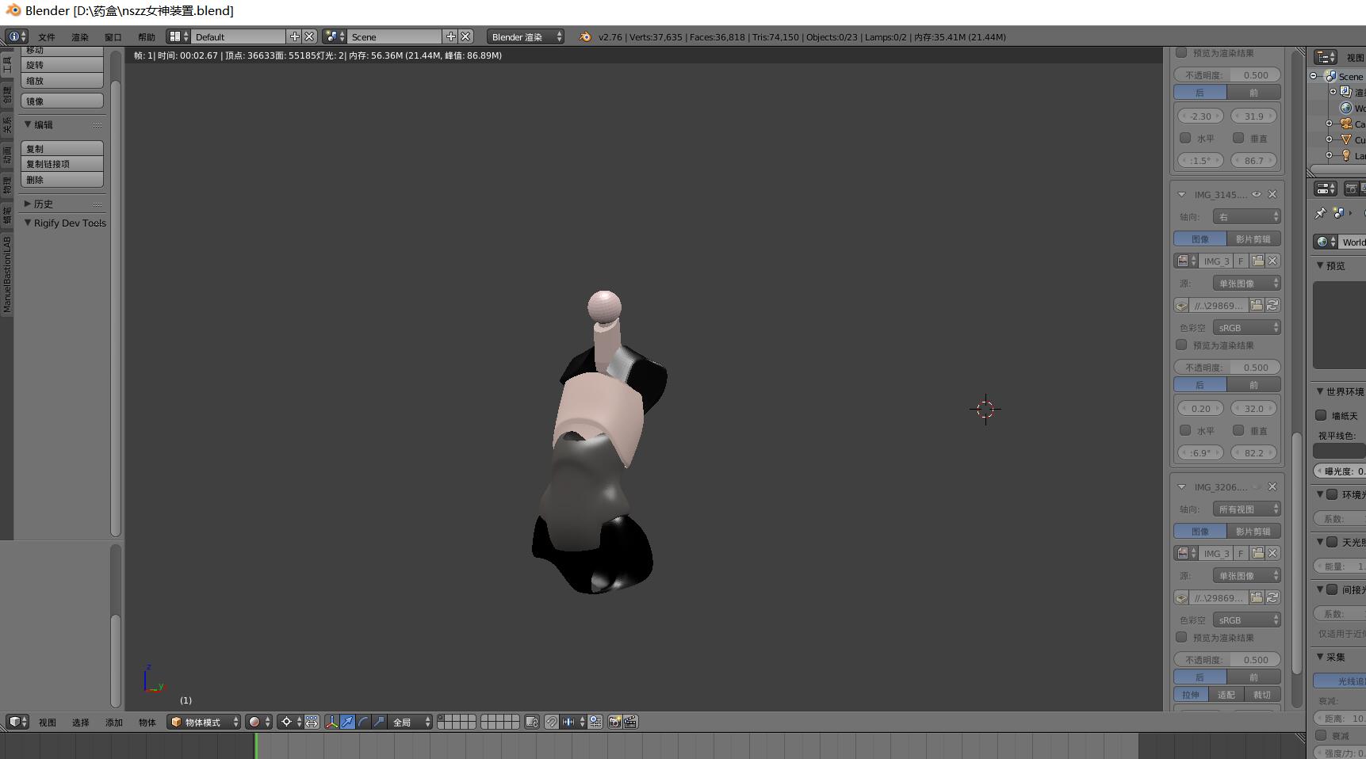Click the 视平线色 color swatch
Image resolution: width=1366 pixels, height=759 pixels.
[x=1339, y=451]
